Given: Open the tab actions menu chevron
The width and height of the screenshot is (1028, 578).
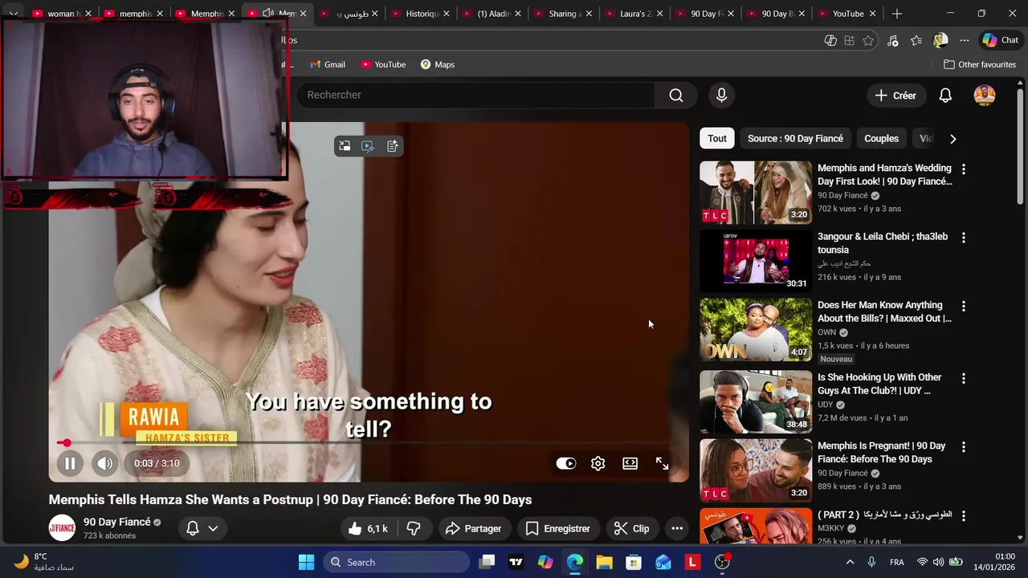Looking at the screenshot, I should [x=14, y=14].
